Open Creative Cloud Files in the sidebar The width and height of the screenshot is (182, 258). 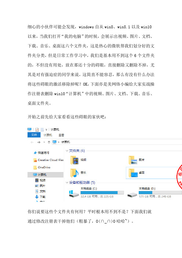(48, 160)
